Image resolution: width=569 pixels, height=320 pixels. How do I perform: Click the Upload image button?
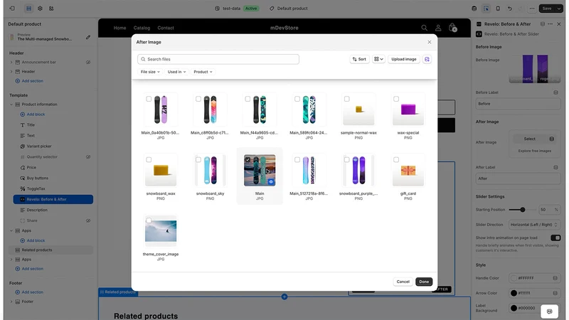pyautogui.click(x=403, y=59)
